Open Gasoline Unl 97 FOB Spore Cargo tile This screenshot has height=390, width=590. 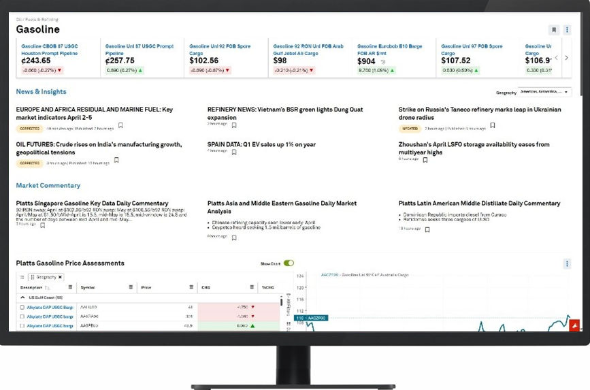click(x=472, y=50)
